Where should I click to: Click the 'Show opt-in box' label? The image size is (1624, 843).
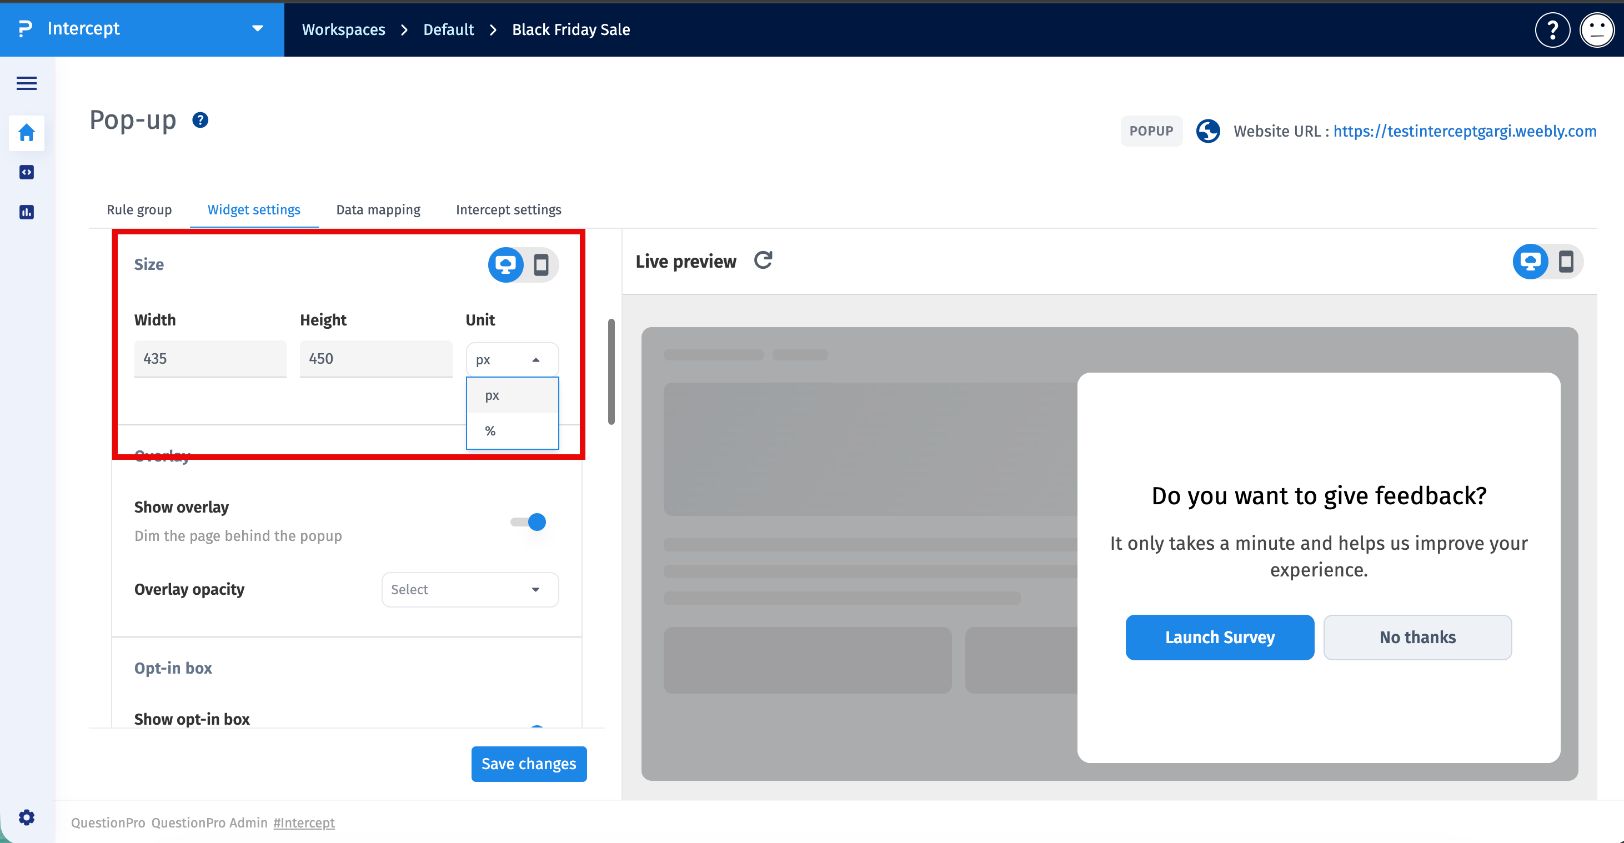(192, 719)
